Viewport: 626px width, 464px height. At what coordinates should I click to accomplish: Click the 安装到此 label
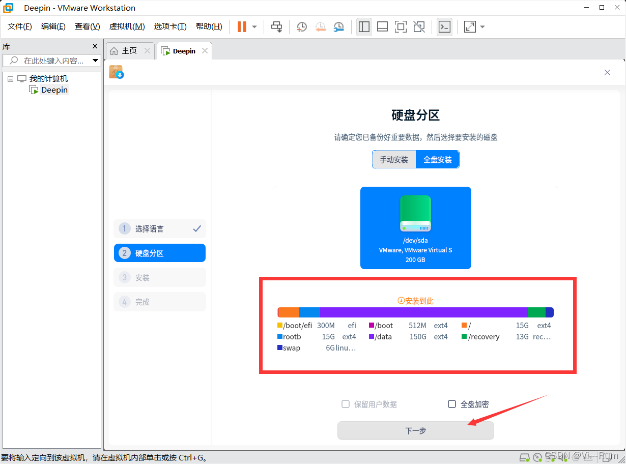tap(415, 301)
